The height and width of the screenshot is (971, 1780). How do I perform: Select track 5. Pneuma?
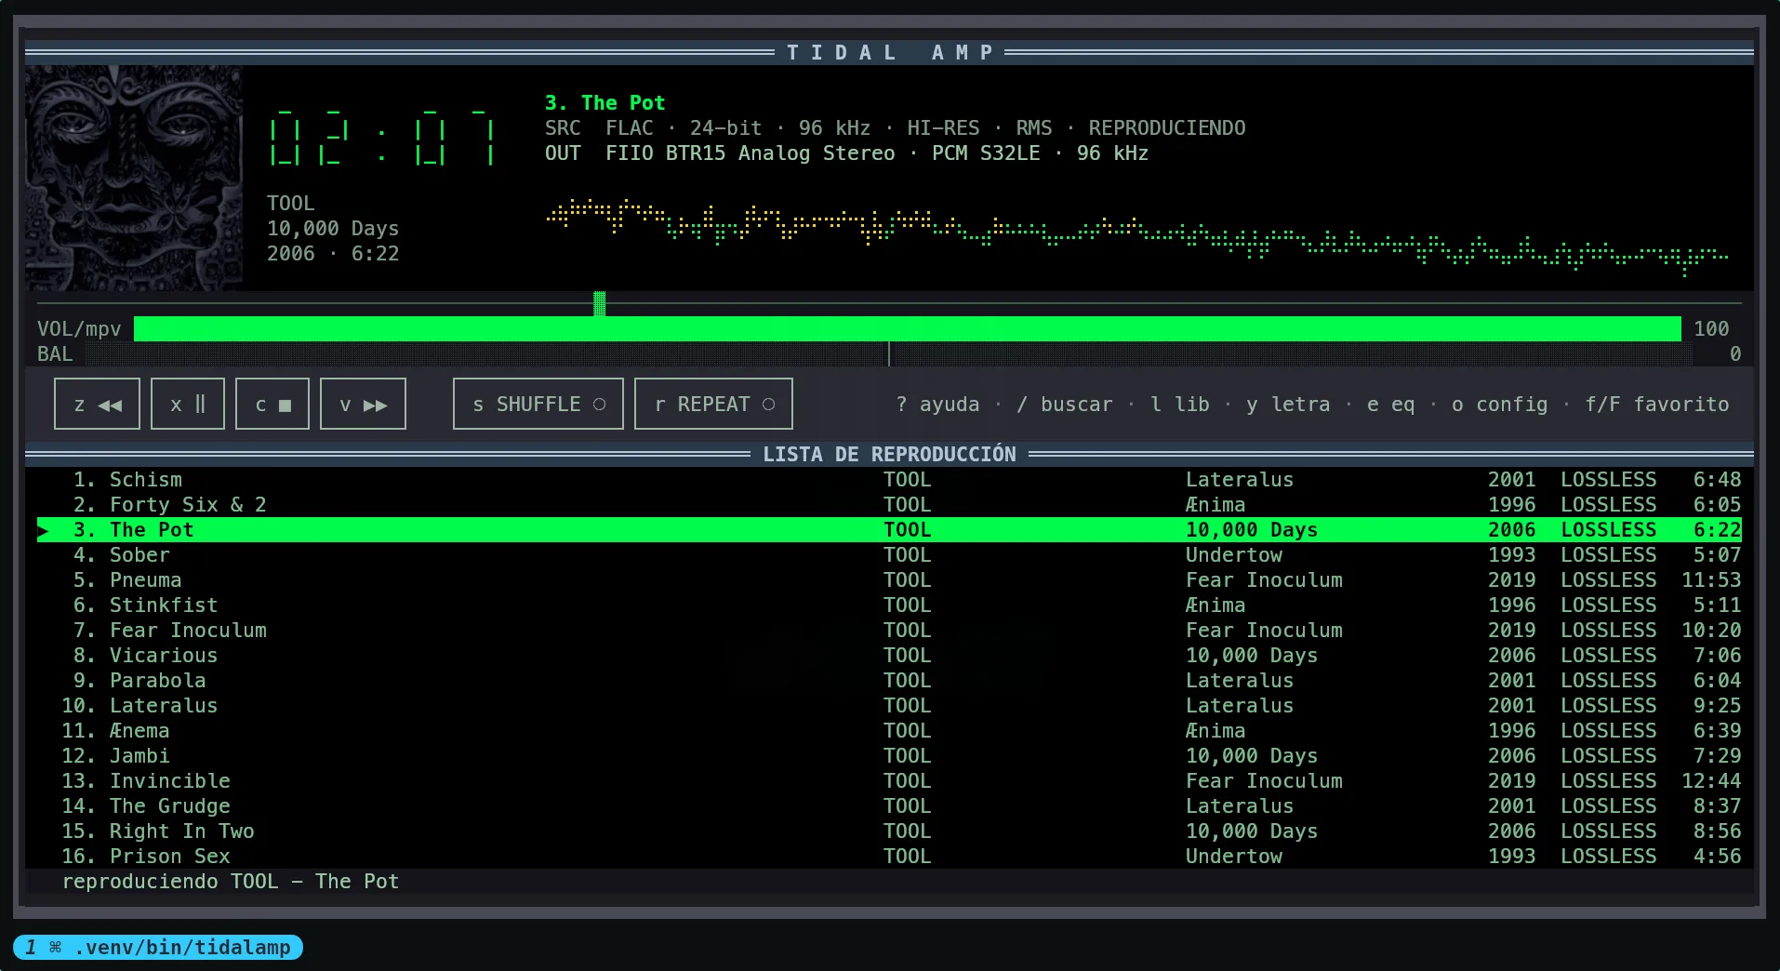point(889,579)
